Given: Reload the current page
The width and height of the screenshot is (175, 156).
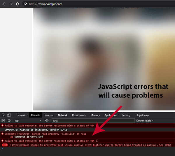Looking at the screenshot, I should [x=17, y=4].
